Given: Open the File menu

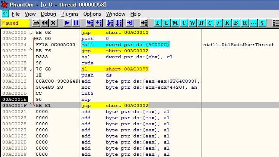Looking at the screenshot, I should 16,14.
